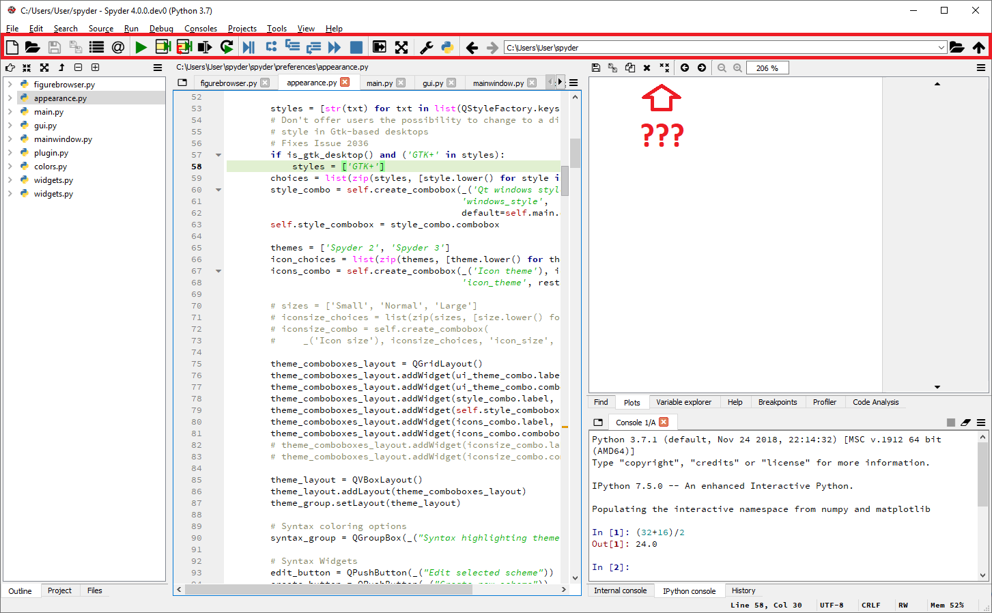Expand colors.py in the outline tree

(x=10, y=167)
